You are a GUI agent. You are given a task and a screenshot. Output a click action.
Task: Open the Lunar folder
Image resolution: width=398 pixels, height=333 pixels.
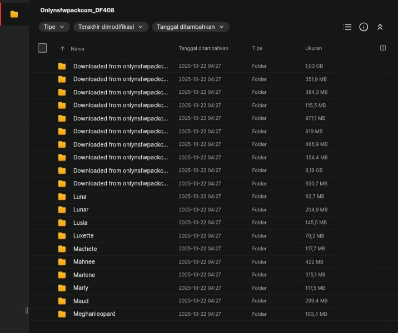click(x=81, y=210)
